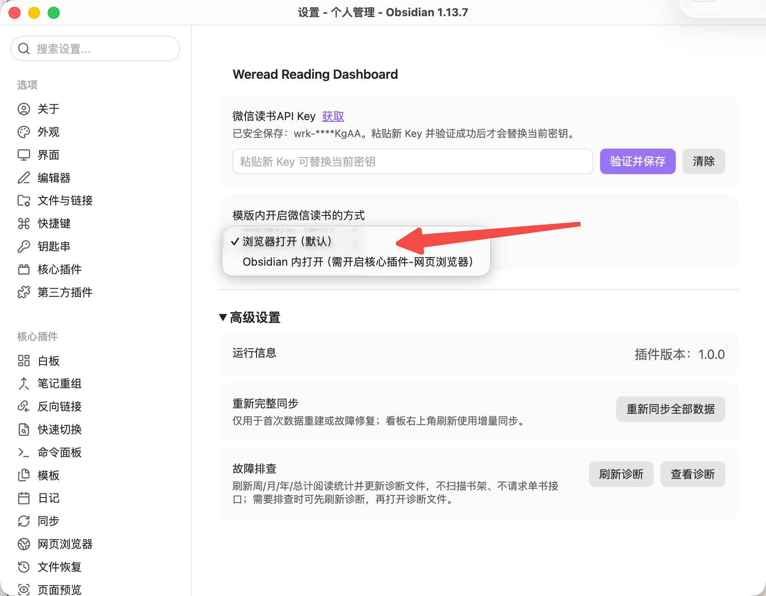Screen dimensions: 766x596
Task: Focus the 粘贴新 Key input field
Action: point(412,161)
